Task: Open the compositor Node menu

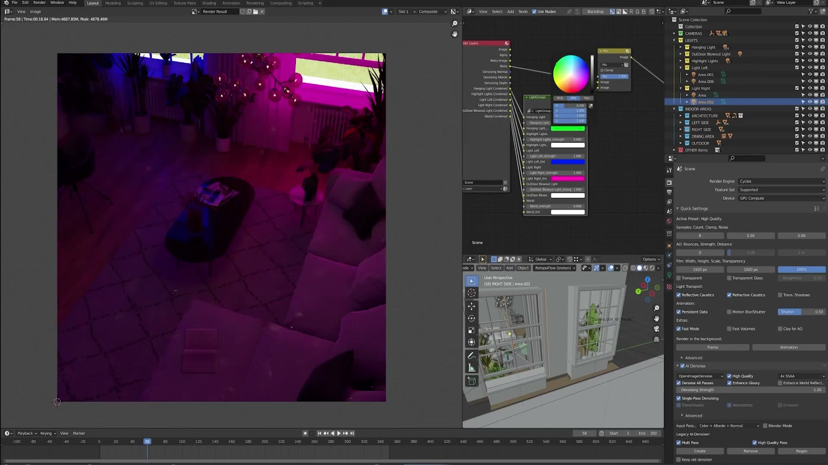Action: pos(523,12)
